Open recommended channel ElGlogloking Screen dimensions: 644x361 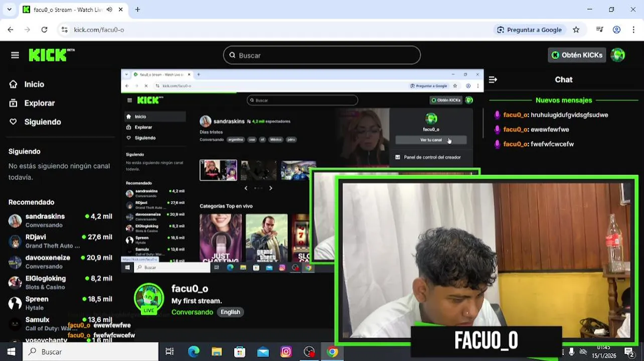60,282
